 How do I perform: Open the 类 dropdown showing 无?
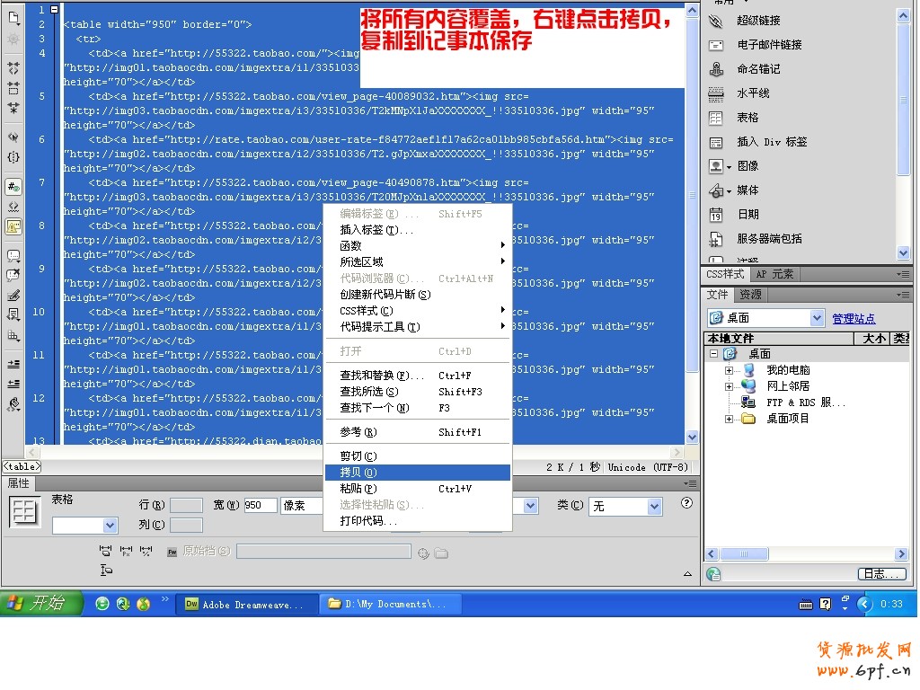pyautogui.click(x=625, y=506)
